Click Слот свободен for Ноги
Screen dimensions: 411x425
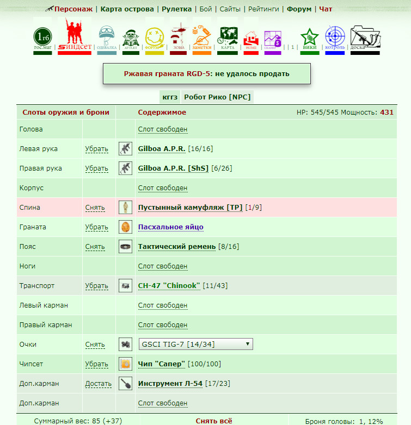[163, 266]
